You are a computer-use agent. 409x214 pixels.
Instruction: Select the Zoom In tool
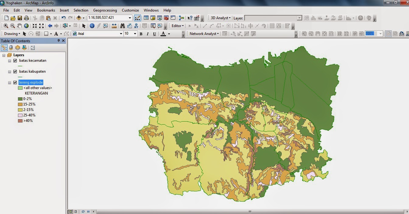[6, 26]
